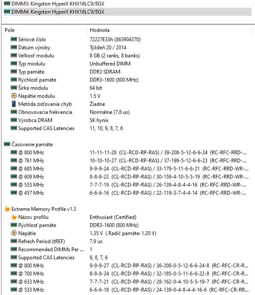Screen dimensions: 255x295
Task: Select the Rýchlosť pamäte label under Extreme Memory Profile
Action: pos(37,225)
